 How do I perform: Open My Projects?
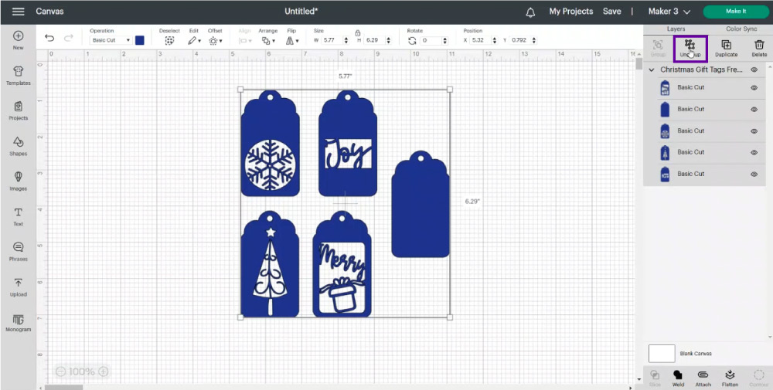click(x=571, y=12)
